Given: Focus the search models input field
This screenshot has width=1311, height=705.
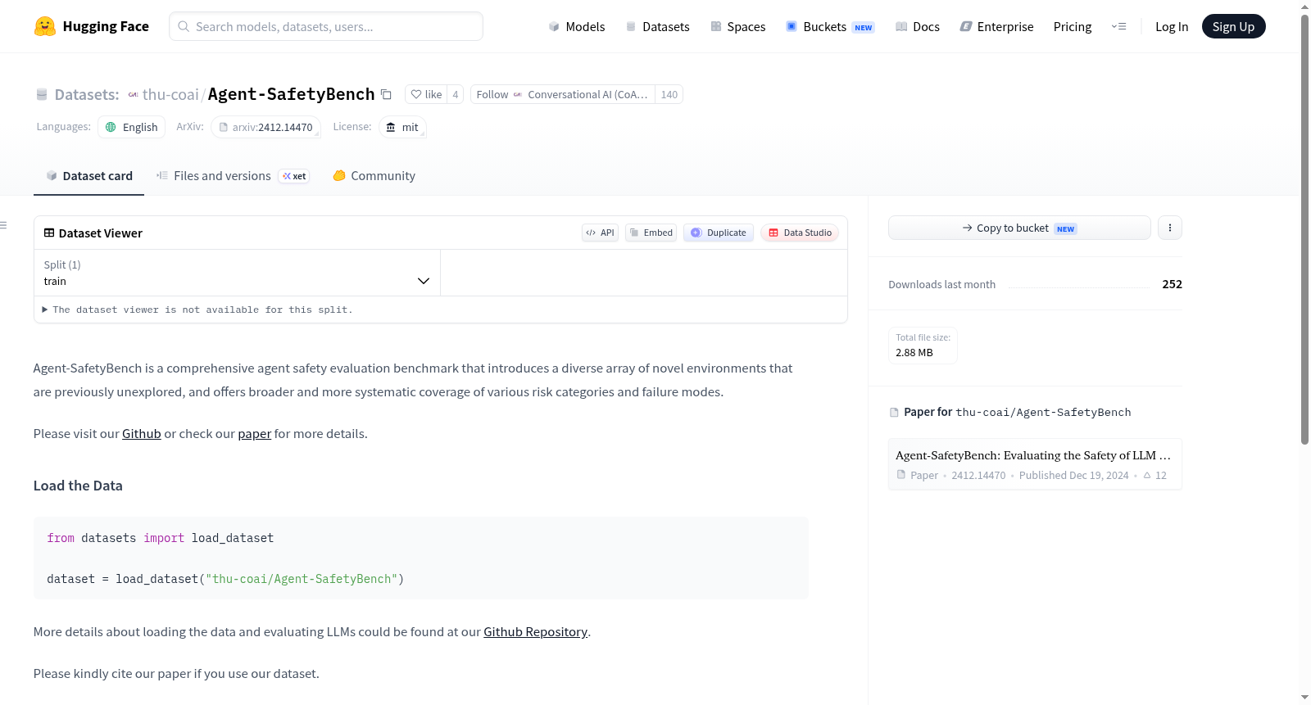Looking at the screenshot, I should pyautogui.click(x=326, y=26).
